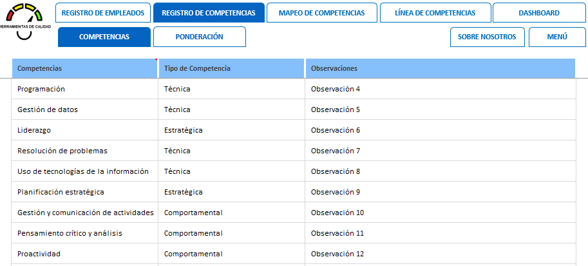
Task: Click the Gestión de datos cell
Action: coord(84,109)
